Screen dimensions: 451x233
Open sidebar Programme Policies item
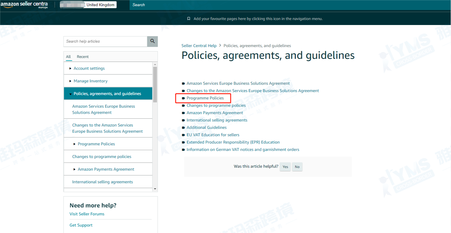click(x=96, y=144)
